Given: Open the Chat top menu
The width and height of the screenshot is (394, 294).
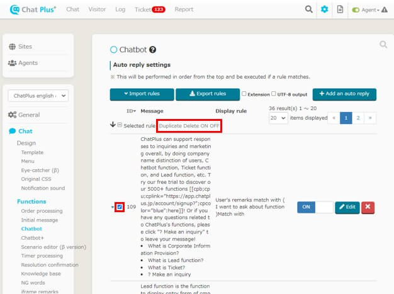Looking at the screenshot, I should (72, 9).
